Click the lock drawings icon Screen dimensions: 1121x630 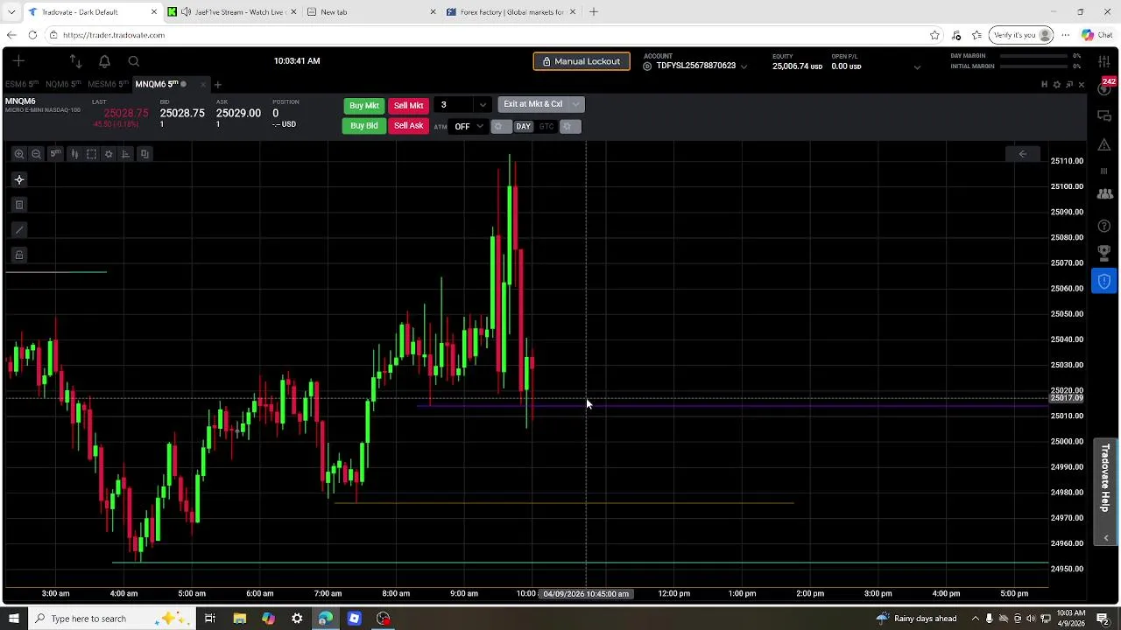pos(19,255)
